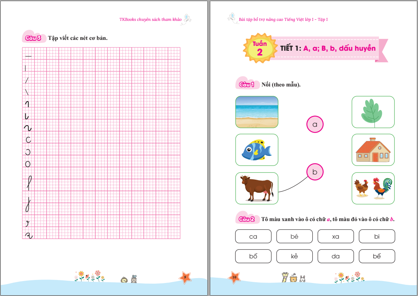
Task: Select the word box 'da'
Action: (x=336, y=256)
